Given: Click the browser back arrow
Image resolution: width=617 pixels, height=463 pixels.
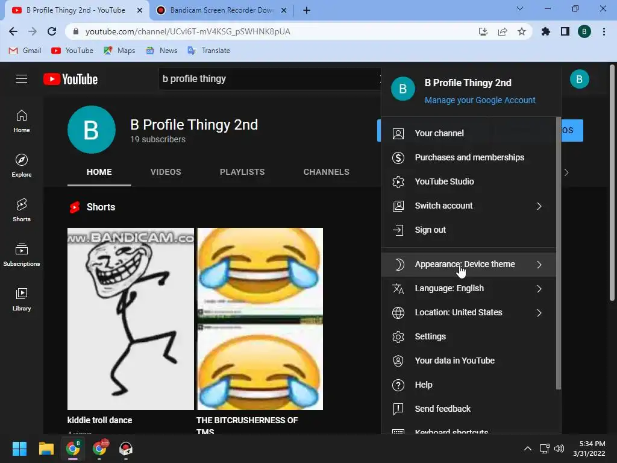Looking at the screenshot, I should click(13, 31).
